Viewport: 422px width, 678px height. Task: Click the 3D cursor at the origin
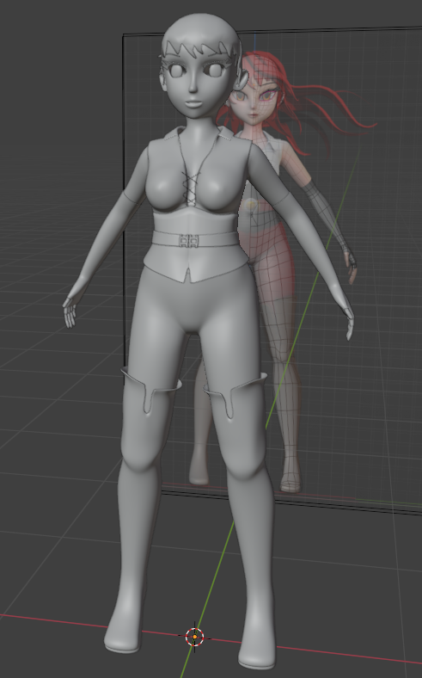click(195, 637)
